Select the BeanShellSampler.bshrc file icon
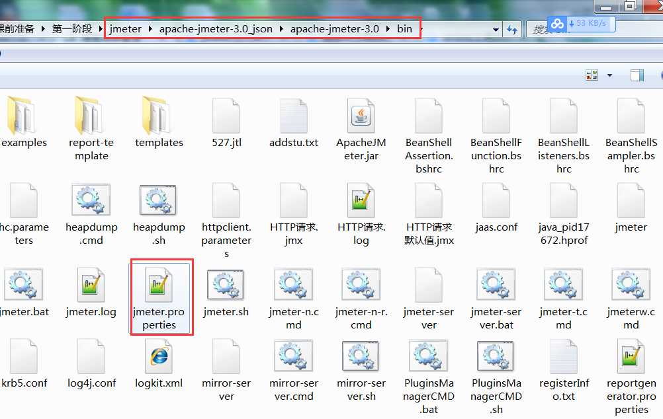The image size is (663, 419). click(631, 116)
